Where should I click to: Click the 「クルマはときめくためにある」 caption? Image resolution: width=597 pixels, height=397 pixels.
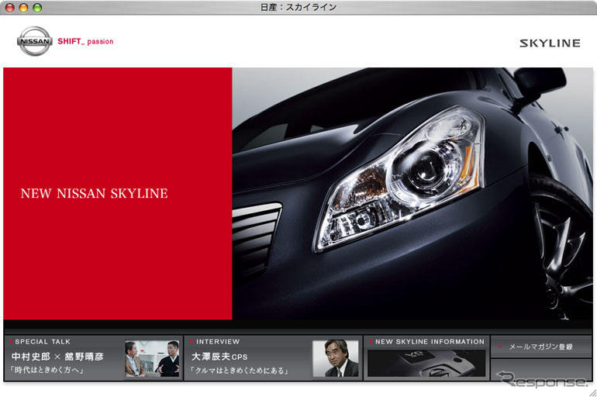pos(240,371)
